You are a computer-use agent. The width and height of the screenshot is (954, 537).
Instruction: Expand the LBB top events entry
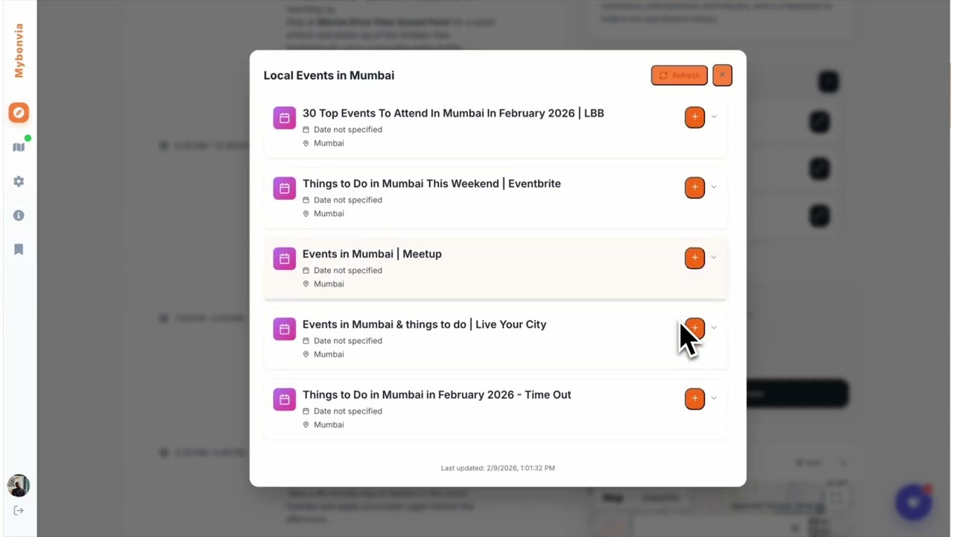[x=714, y=117]
